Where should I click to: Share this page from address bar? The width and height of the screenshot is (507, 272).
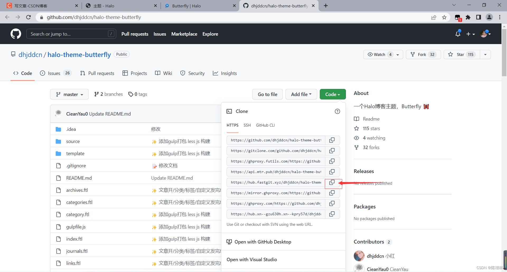click(x=434, y=17)
